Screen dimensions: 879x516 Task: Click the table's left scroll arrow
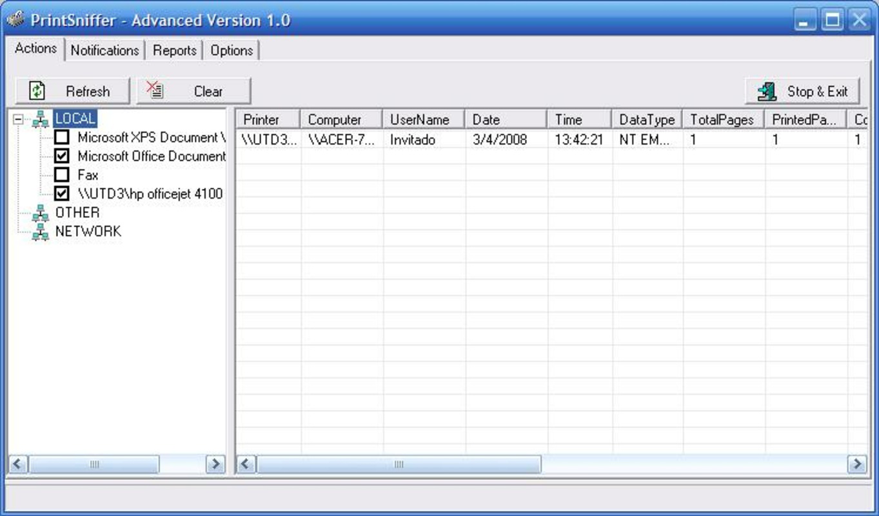pyautogui.click(x=247, y=464)
